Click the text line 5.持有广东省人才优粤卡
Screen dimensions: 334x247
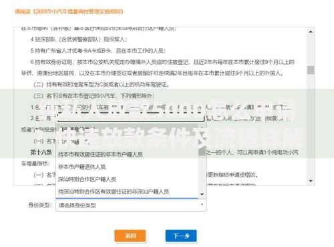point(98,51)
